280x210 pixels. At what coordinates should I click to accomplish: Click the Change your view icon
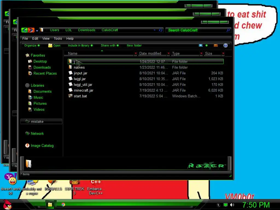pos(201,45)
